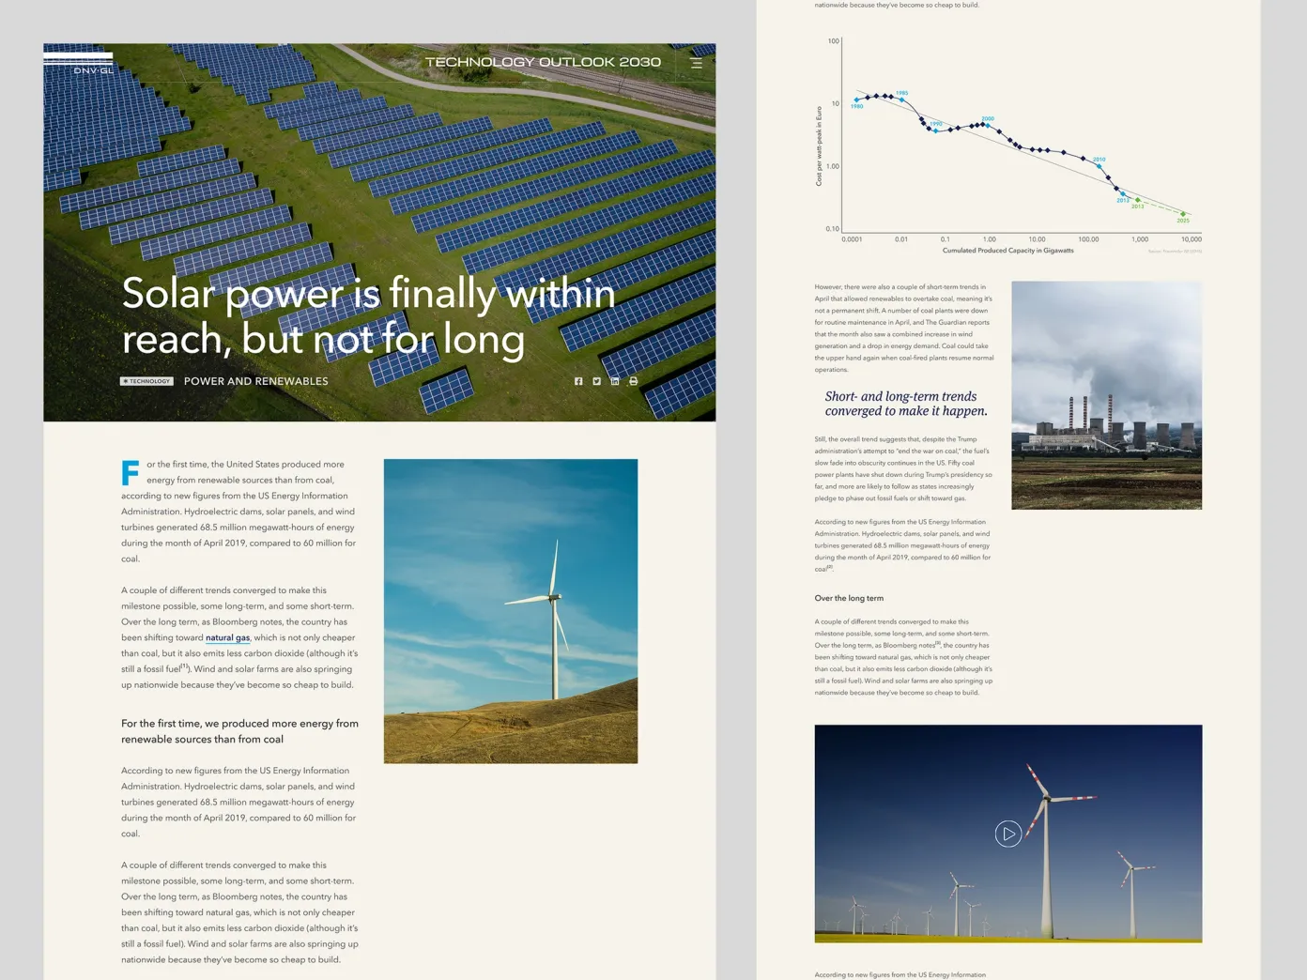Click the 2025 data point on chart

coord(1183,214)
